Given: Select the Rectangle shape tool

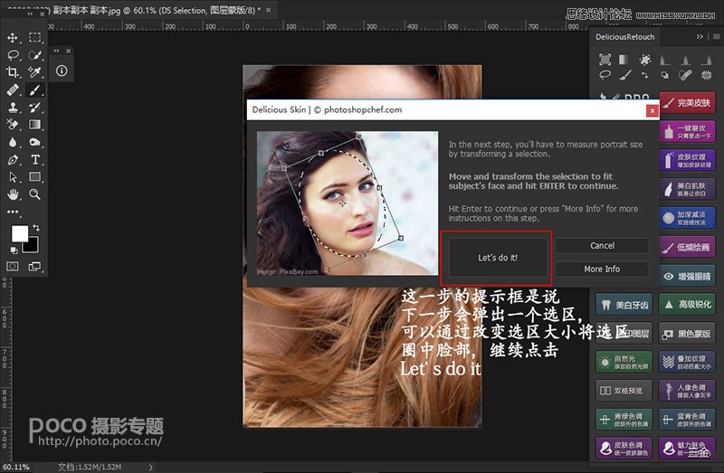Looking at the screenshot, I should click(x=34, y=176).
